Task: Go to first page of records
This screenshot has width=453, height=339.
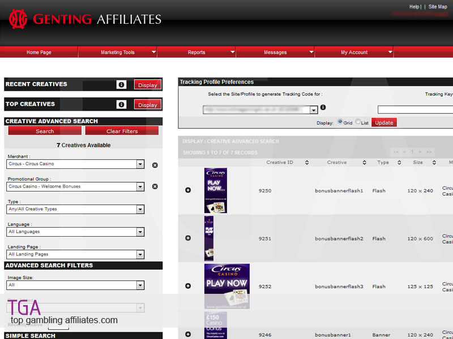Action: coord(396,151)
